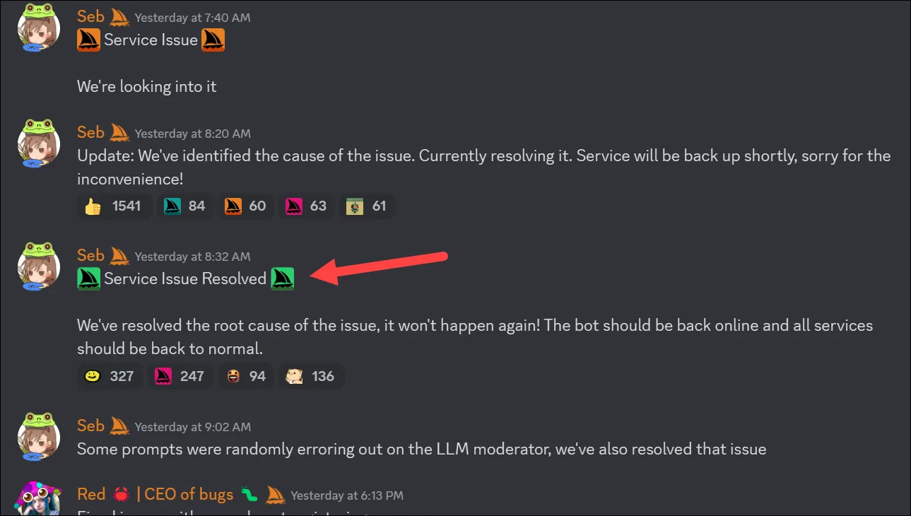Click the sailboat badge next to Seb's 7:40 AM name
The width and height of the screenshot is (911, 516).
[x=119, y=16]
